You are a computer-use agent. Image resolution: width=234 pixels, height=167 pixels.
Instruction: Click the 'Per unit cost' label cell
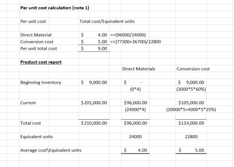pos(33,21)
